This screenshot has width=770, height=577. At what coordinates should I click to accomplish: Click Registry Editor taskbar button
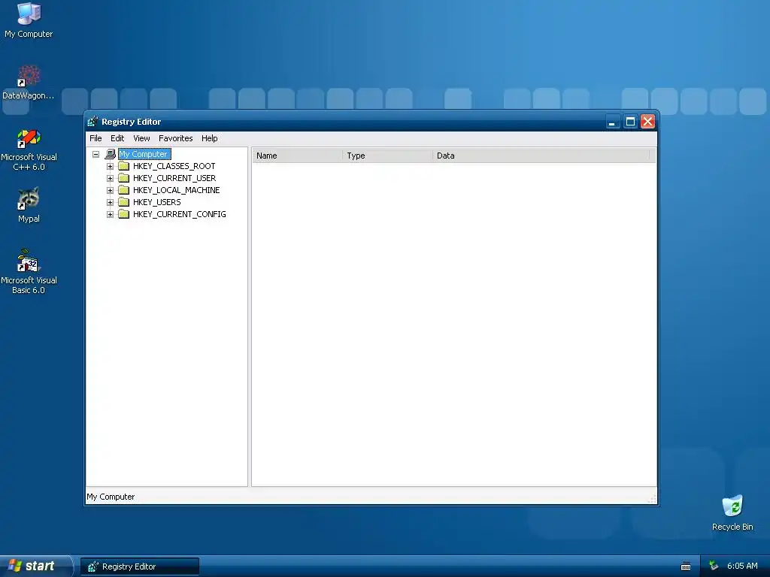coord(140,566)
